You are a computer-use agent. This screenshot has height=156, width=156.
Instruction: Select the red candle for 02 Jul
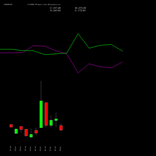point(36,132)
